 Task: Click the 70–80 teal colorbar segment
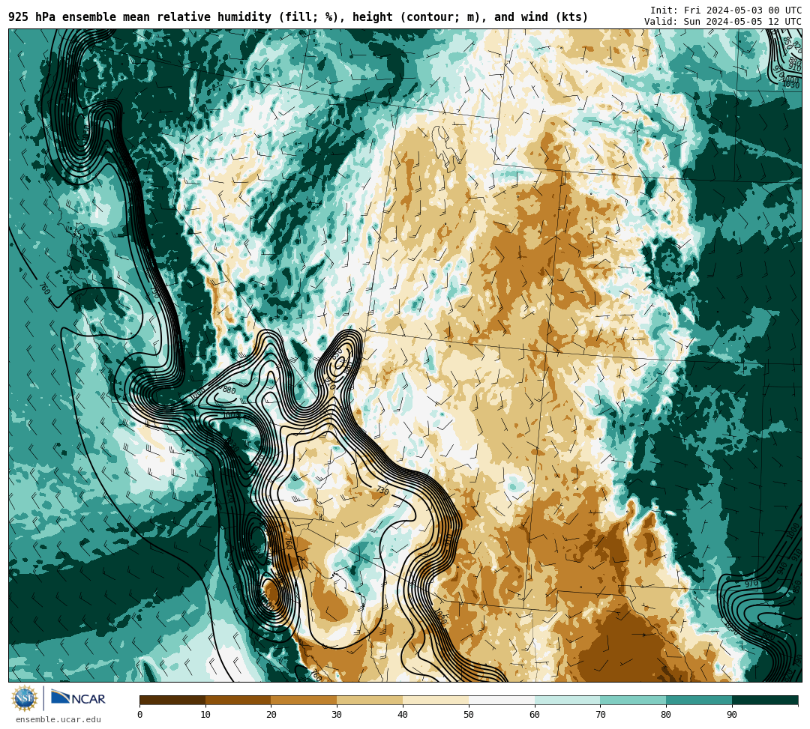coord(633,700)
